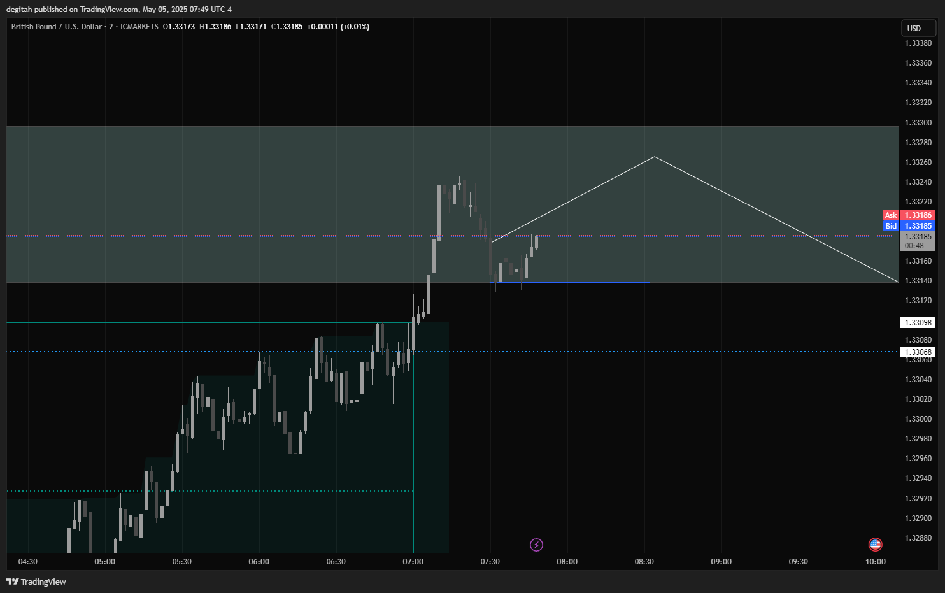945x593 pixels.
Task: Click the 10:00 time axis label
Action: coord(876,562)
